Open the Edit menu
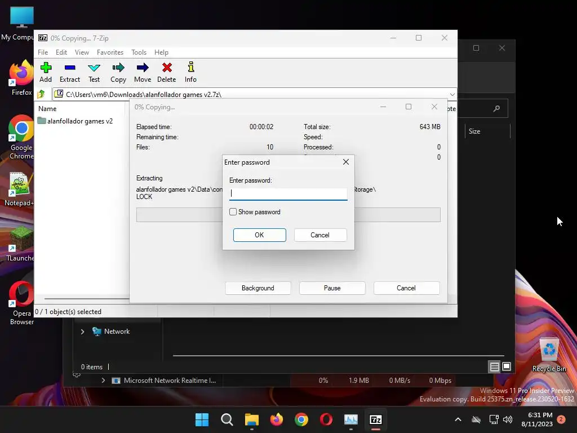Viewport: 577px width, 433px height. [61, 52]
